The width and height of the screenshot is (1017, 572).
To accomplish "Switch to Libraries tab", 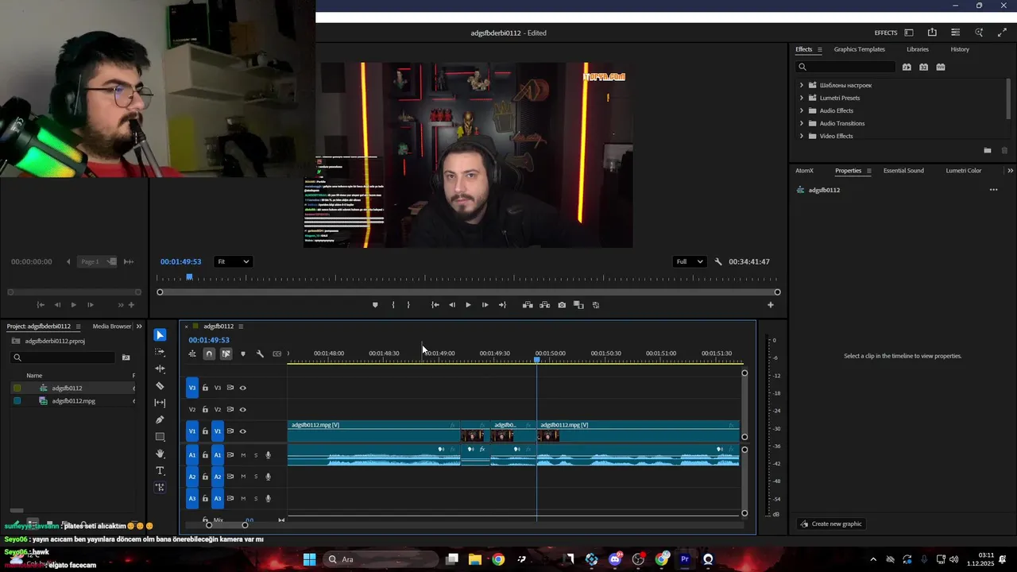I will tap(918, 49).
